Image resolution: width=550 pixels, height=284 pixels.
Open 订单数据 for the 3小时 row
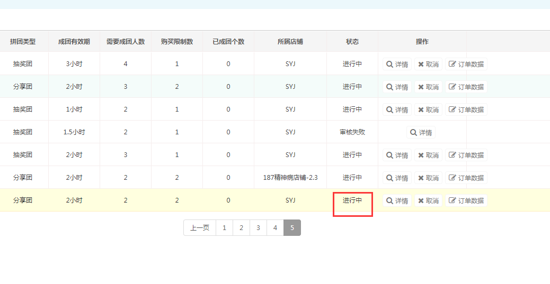pyautogui.click(x=466, y=65)
